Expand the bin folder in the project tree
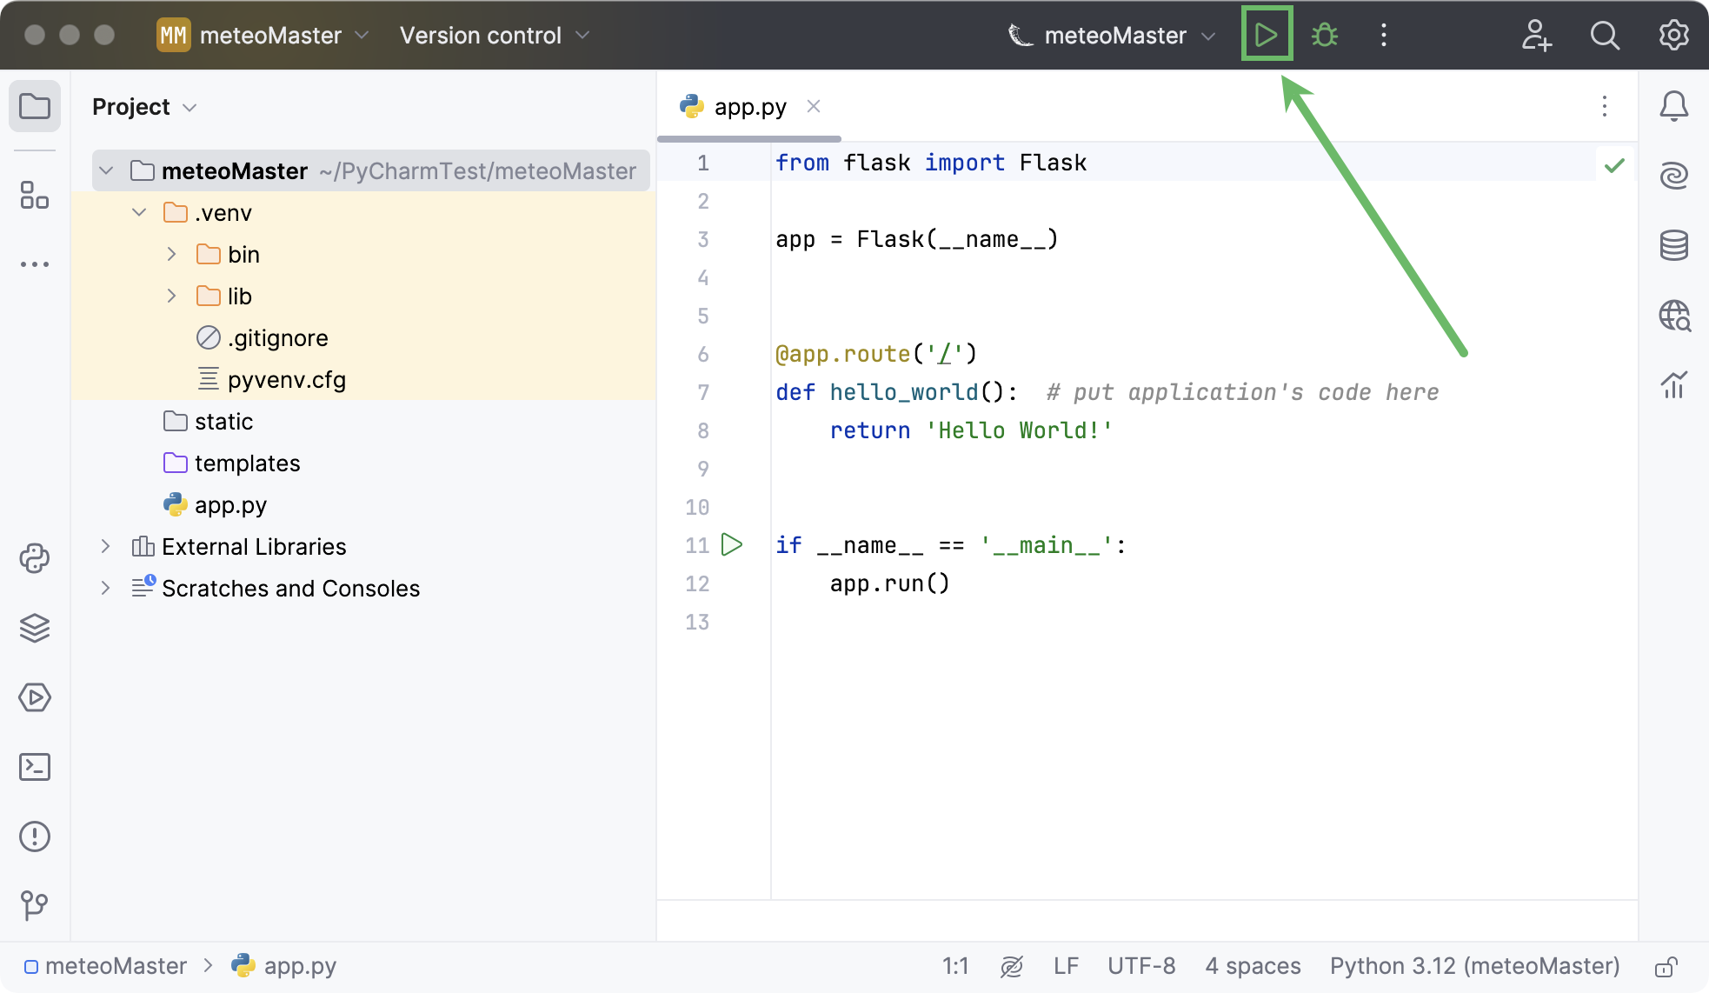 [x=170, y=254]
